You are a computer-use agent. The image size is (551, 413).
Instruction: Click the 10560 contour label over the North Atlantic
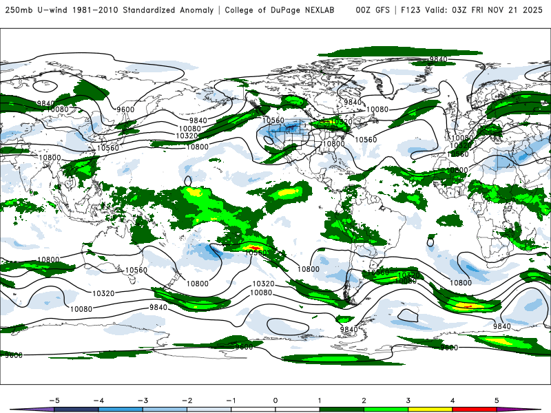coord(366,140)
